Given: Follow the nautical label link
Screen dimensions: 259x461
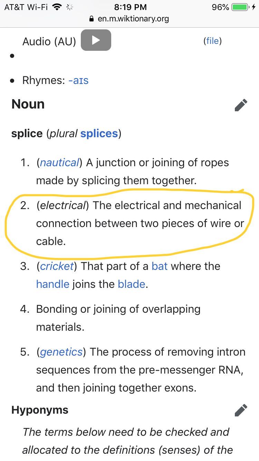Looking at the screenshot, I should click(x=59, y=163).
